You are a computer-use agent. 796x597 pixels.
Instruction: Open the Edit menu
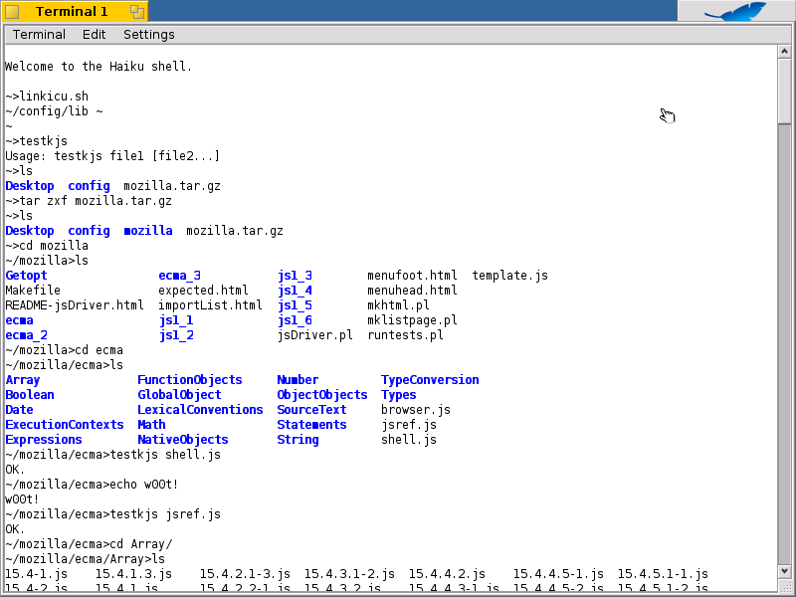pyautogui.click(x=94, y=35)
